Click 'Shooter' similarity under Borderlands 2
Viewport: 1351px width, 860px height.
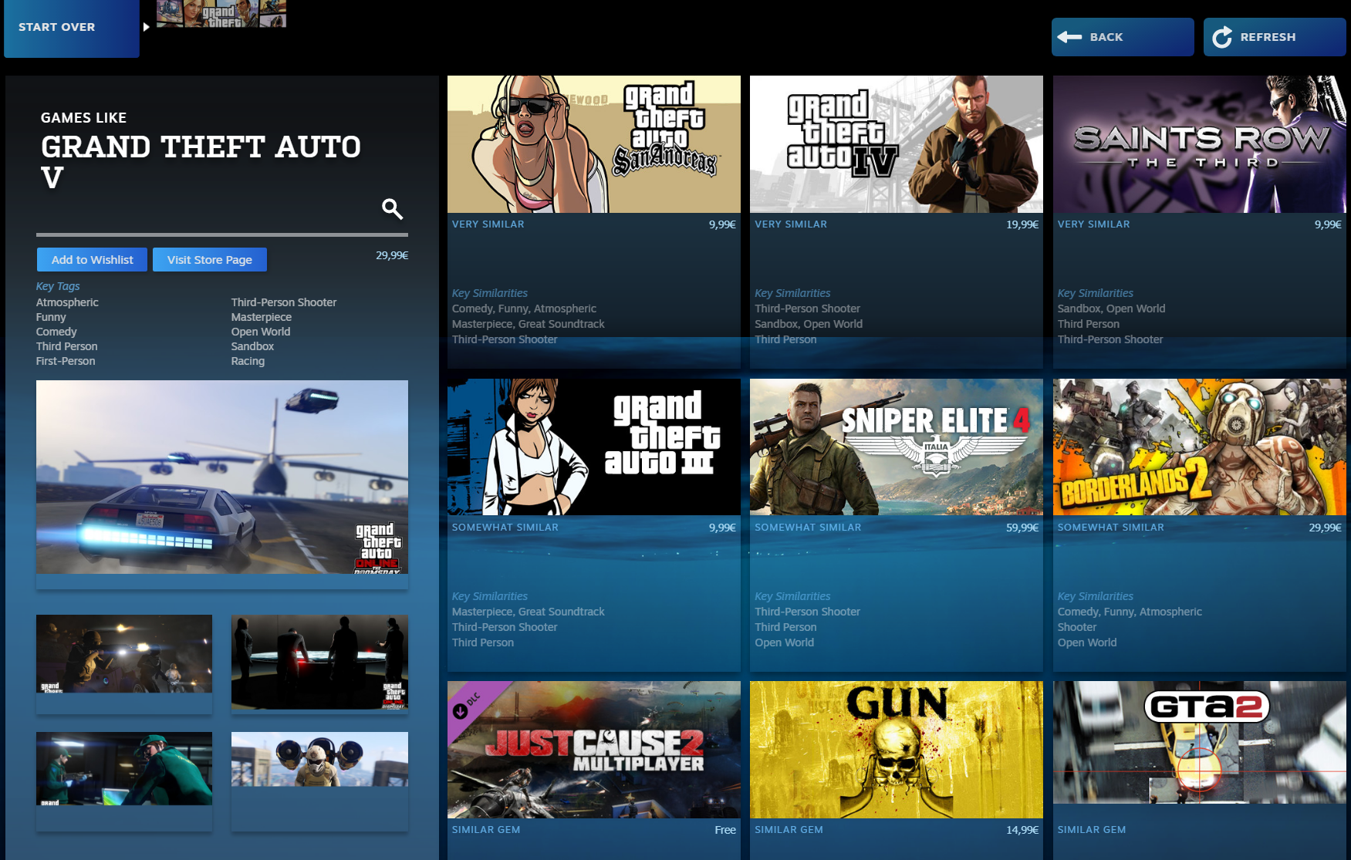1077,627
